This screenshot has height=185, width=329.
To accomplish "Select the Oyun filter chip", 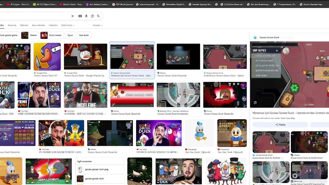I will tap(70, 35).
